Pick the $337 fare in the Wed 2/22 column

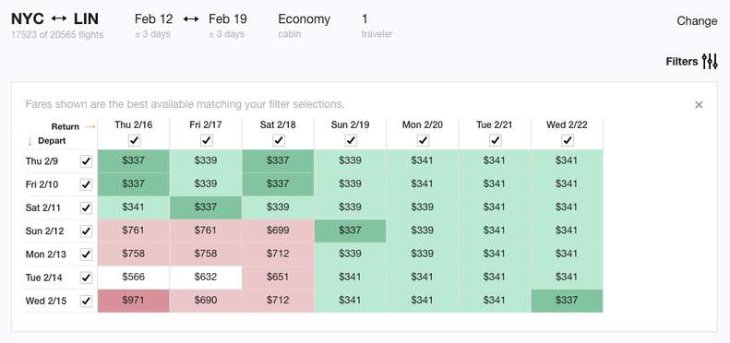pos(567,301)
